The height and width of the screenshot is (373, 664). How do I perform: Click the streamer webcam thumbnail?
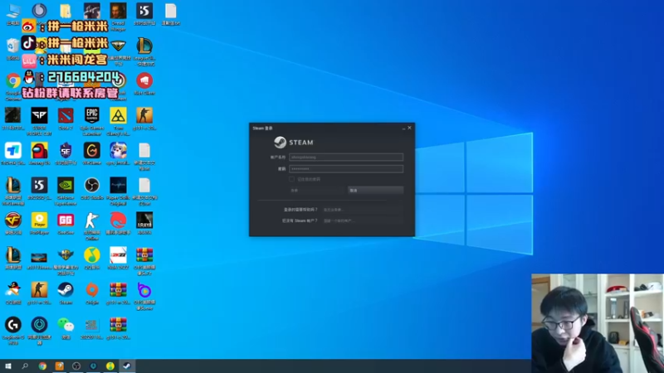tap(598, 323)
